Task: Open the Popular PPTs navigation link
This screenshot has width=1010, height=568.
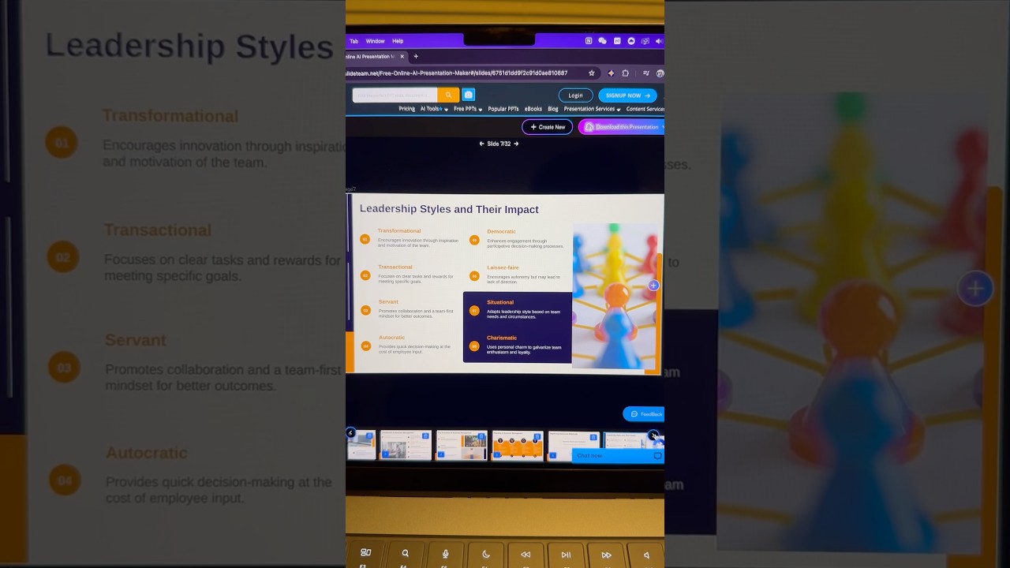Action: [503, 109]
